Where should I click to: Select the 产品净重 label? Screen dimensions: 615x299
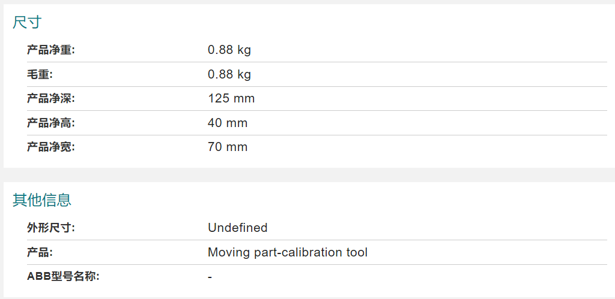pos(50,50)
